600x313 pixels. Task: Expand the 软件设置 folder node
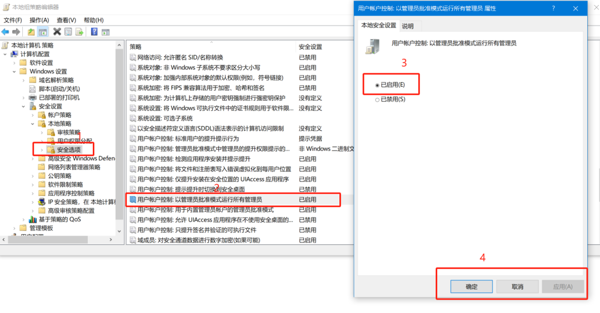[14, 63]
